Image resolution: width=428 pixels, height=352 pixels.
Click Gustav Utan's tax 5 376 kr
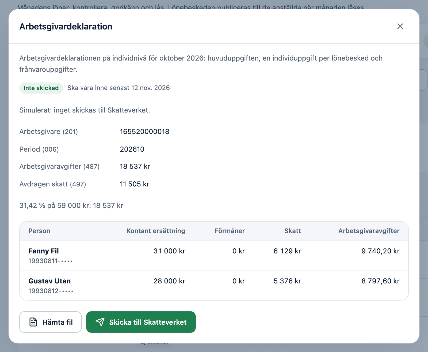point(287,281)
